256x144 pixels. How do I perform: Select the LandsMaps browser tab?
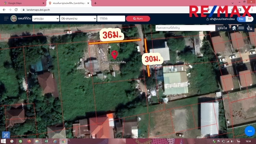pos(69,3)
